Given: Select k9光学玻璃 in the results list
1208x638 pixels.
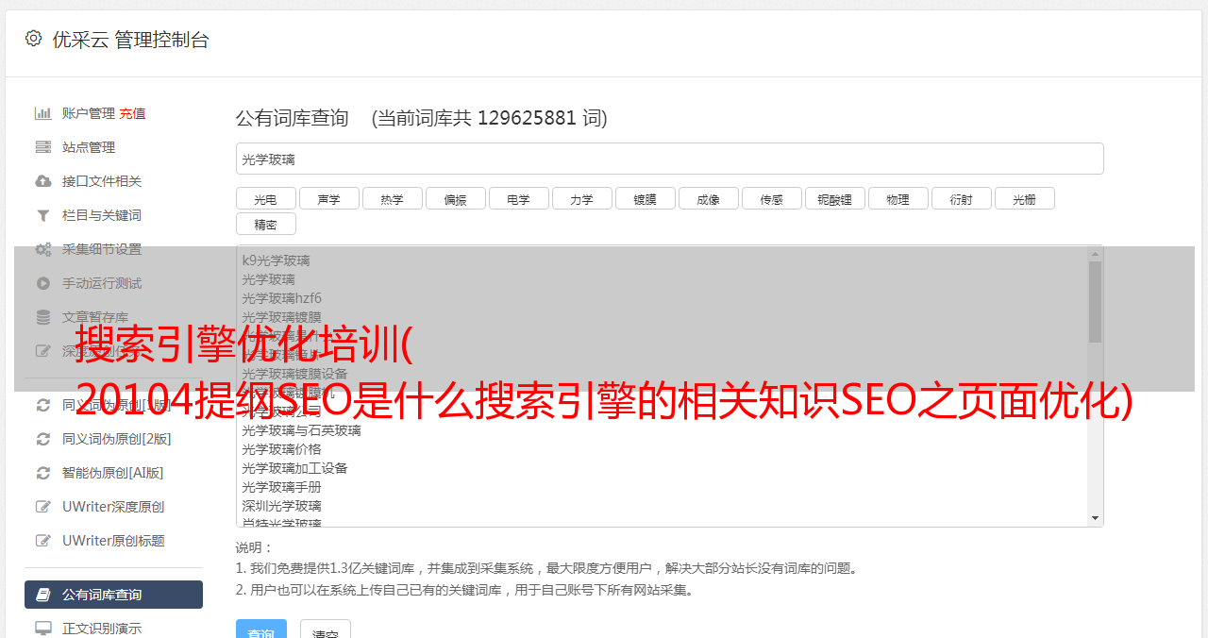Looking at the screenshot, I should pyautogui.click(x=276, y=260).
